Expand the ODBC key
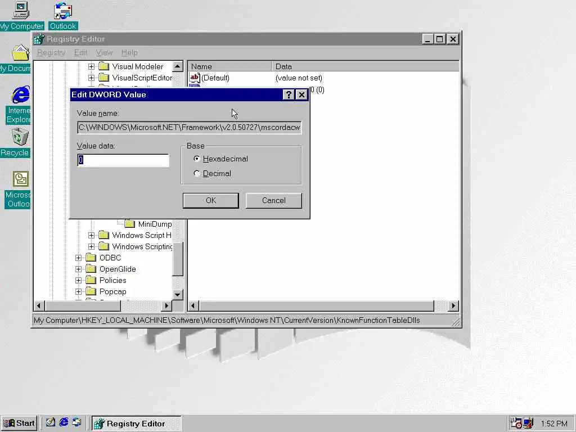The height and width of the screenshot is (432, 576). pos(78,258)
